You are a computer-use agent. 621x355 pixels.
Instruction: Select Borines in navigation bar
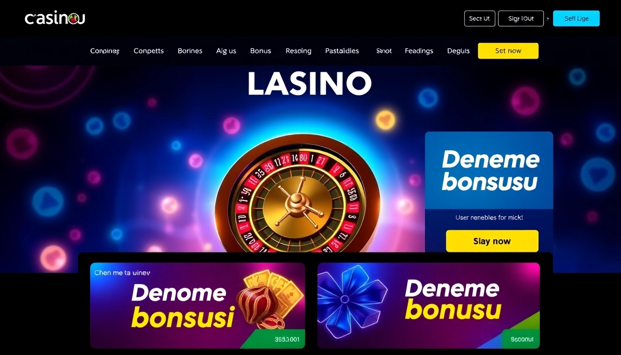tap(190, 51)
